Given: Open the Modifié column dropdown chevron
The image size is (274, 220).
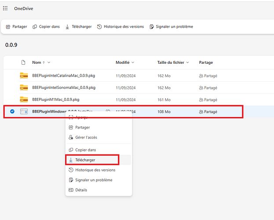Looking at the screenshot, I should 133,62.
